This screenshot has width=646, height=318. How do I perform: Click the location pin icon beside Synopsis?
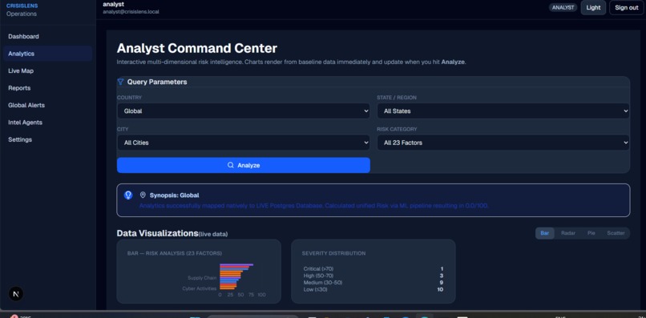coord(143,195)
